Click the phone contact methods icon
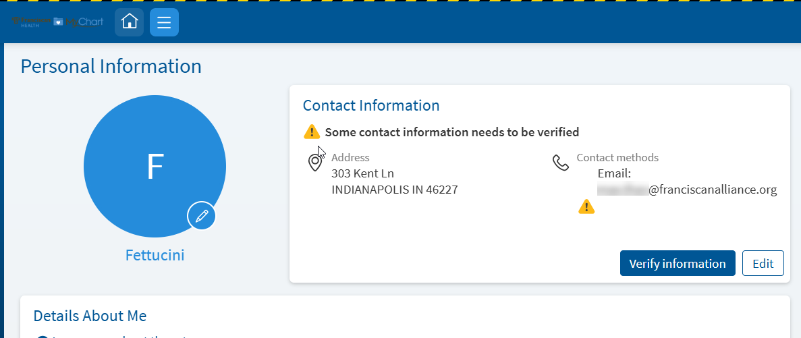 [x=561, y=163]
